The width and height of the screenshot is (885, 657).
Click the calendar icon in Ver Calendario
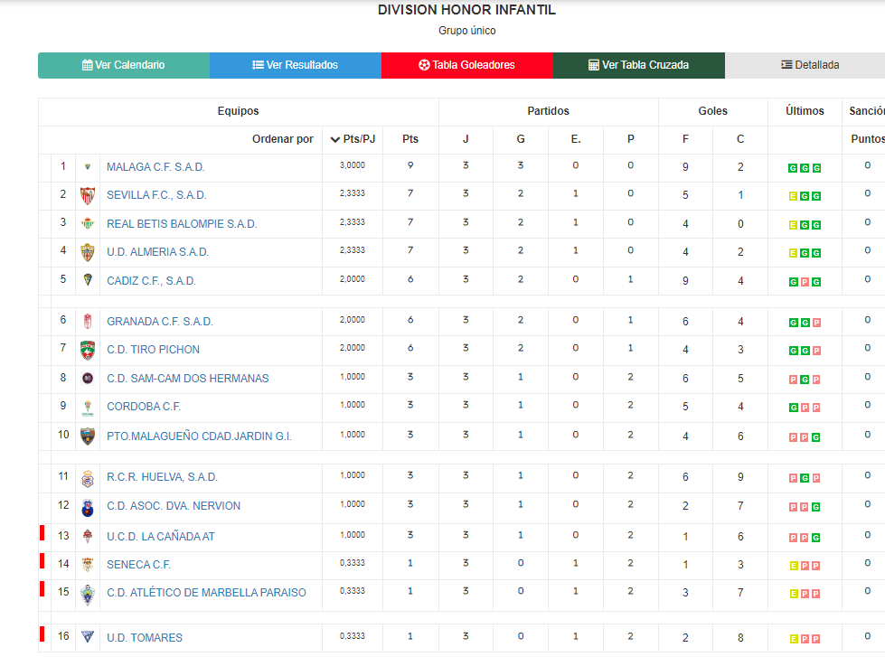click(87, 65)
